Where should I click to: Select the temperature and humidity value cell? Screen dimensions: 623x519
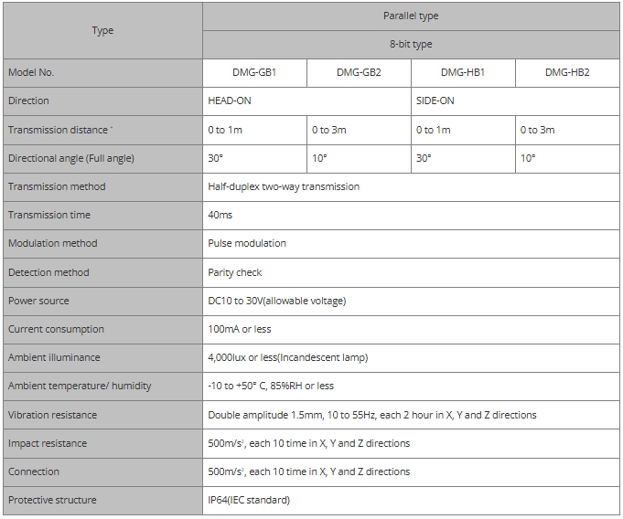[x=271, y=386]
